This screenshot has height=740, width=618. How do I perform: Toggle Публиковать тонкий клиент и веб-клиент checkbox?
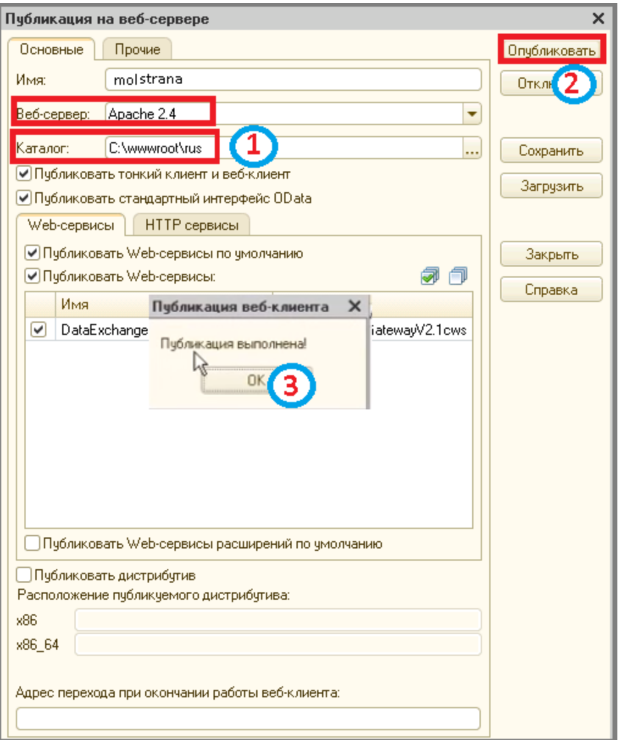(x=24, y=174)
